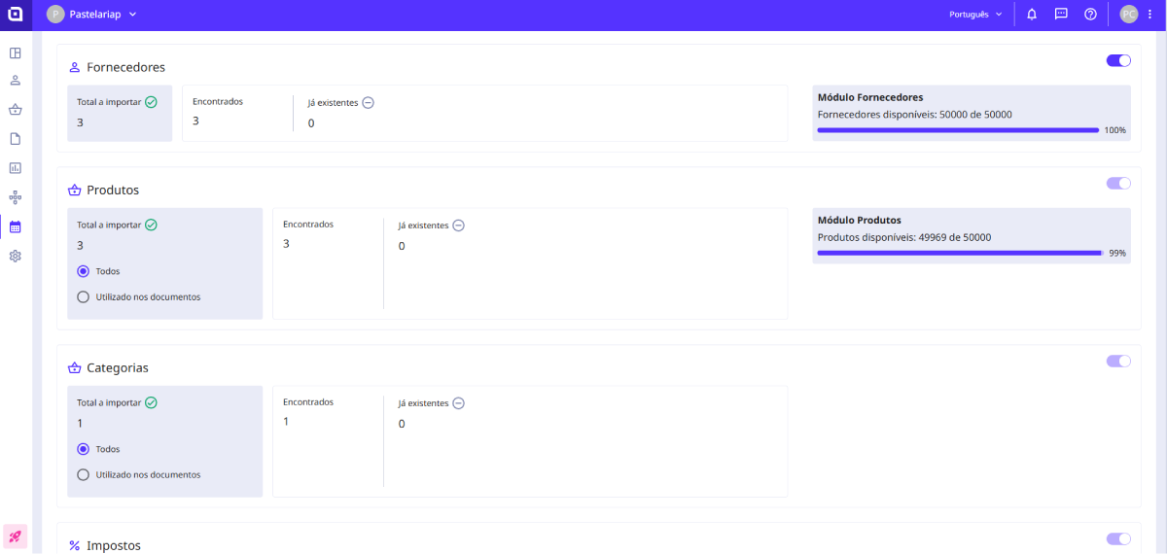
Task: Open the documents page icon in sidebar
Action: pyautogui.click(x=16, y=138)
